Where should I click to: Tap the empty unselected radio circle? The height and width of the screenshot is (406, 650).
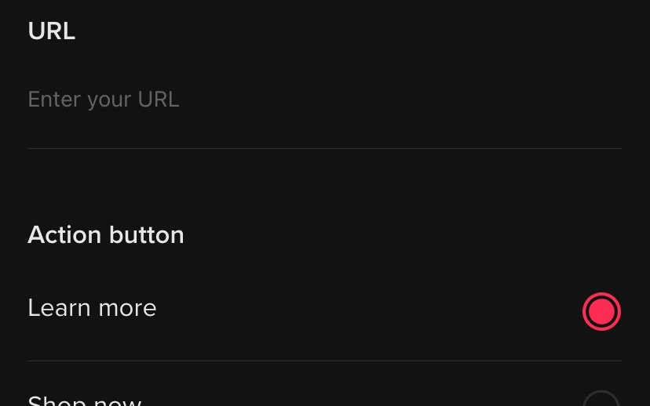[601, 400]
